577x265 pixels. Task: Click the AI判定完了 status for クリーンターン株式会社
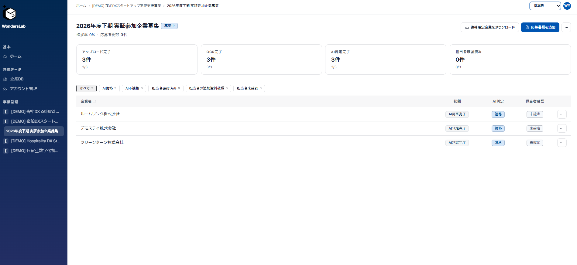[457, 143]
